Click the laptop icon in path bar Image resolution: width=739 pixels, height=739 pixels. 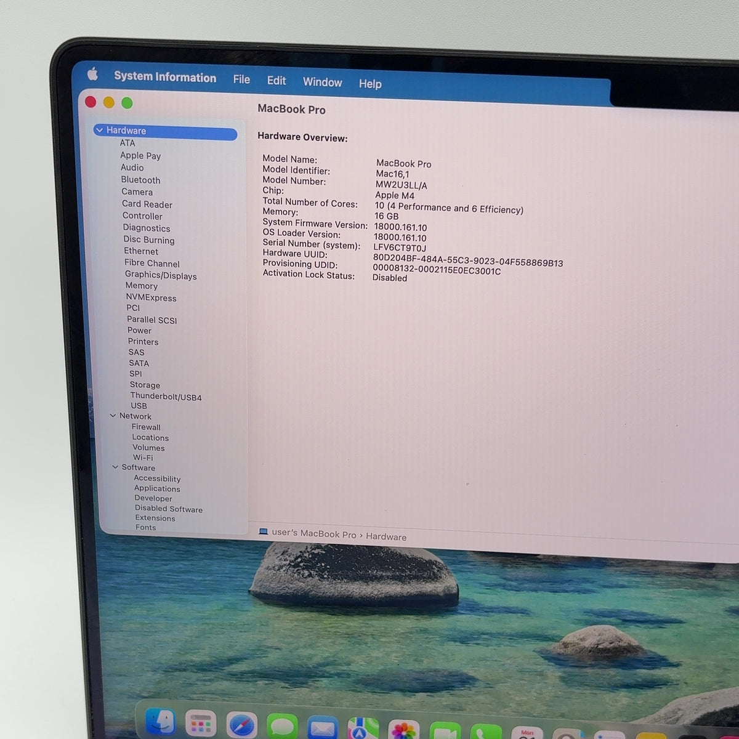[x=264, y=531]
